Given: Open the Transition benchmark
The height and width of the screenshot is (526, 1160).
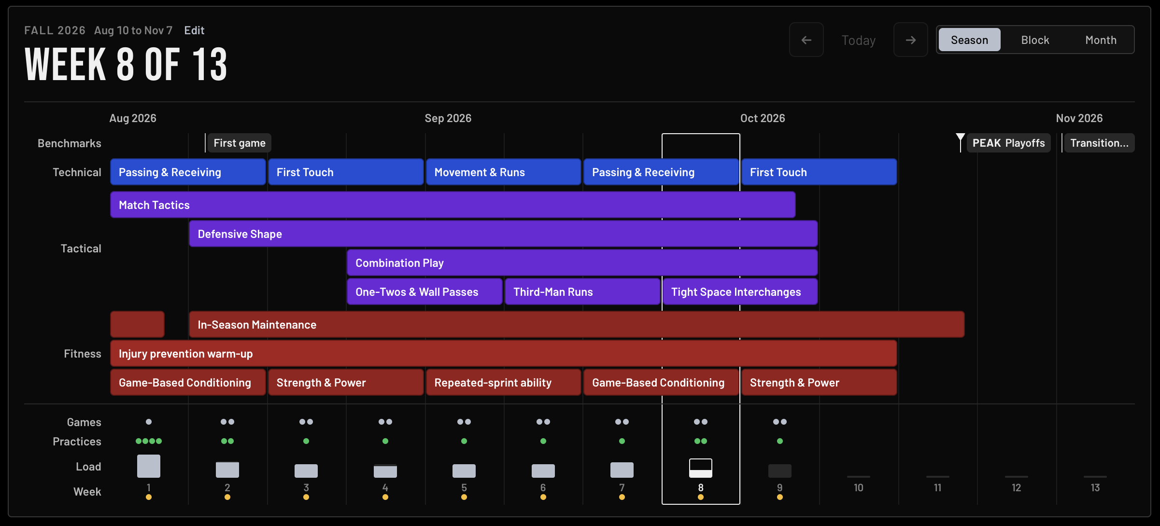Looking at the screenshot, I should pos(1099,143).
